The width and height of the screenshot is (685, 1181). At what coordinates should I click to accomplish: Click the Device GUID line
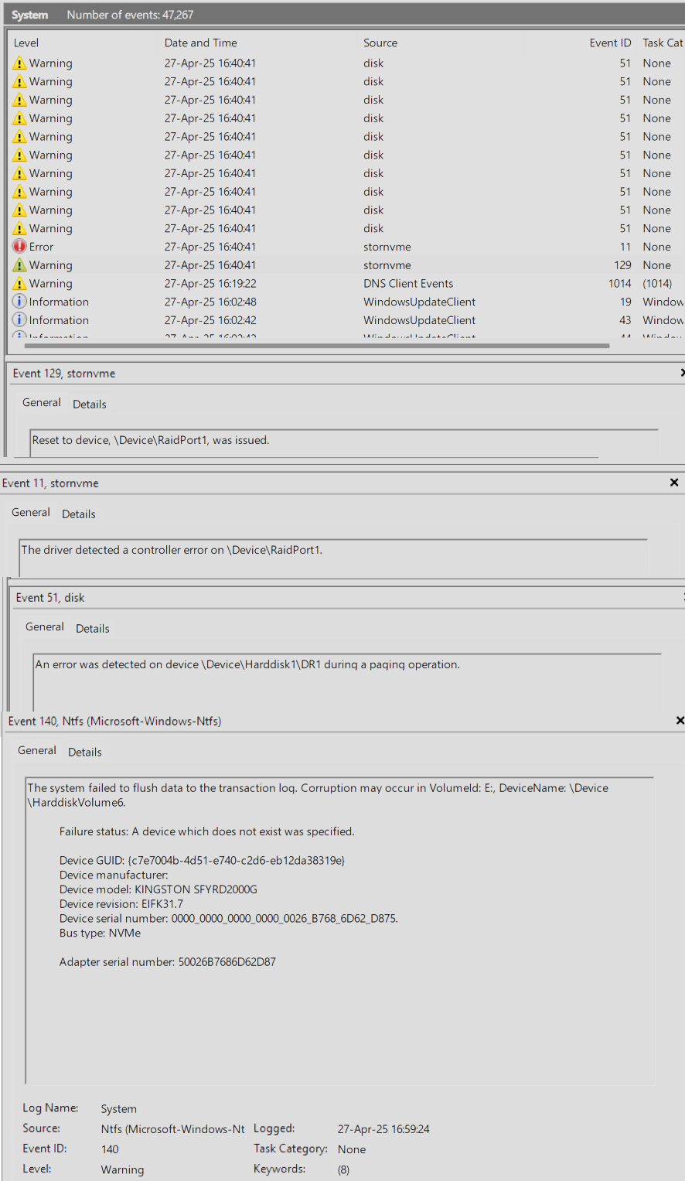(203, 860)
